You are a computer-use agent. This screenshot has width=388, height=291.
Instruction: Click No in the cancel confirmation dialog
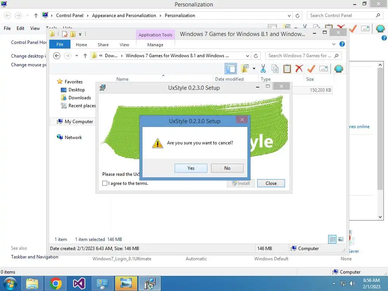(227, 168)
